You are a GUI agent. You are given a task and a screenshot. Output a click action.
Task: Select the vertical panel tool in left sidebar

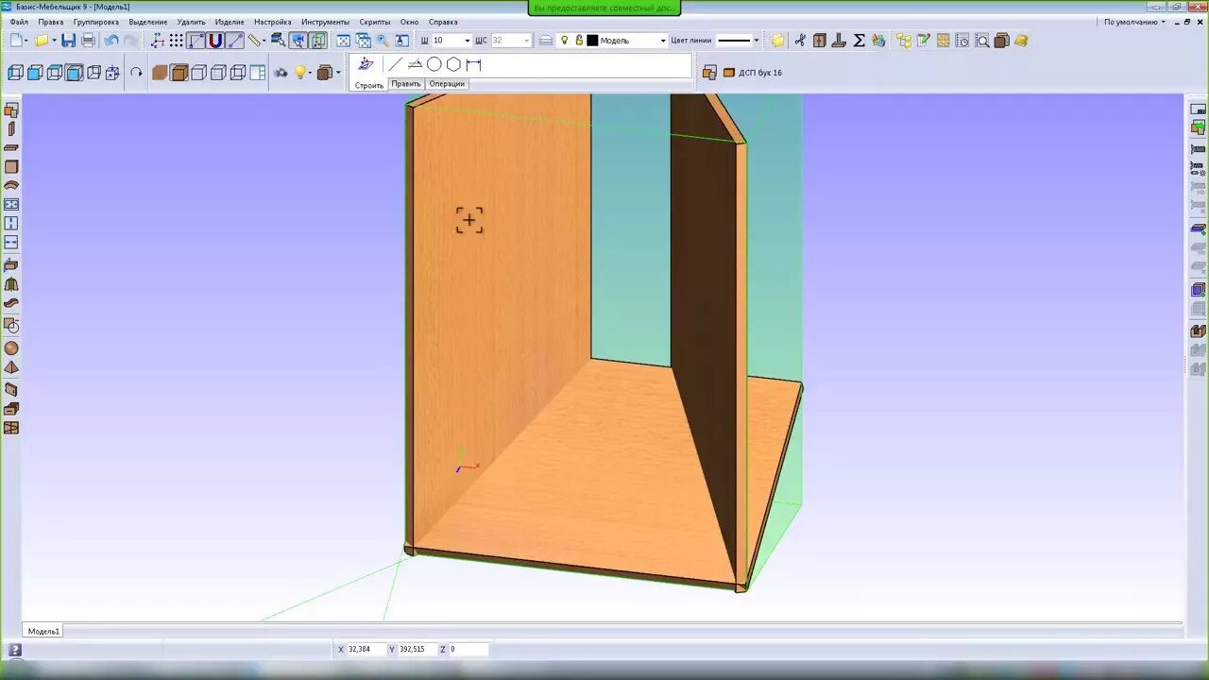pyautogui.click(x=11, y=129)
